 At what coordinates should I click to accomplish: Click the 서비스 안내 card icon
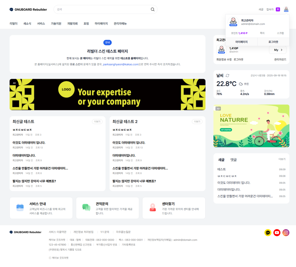pyautogui.click(x=20, y=207)
